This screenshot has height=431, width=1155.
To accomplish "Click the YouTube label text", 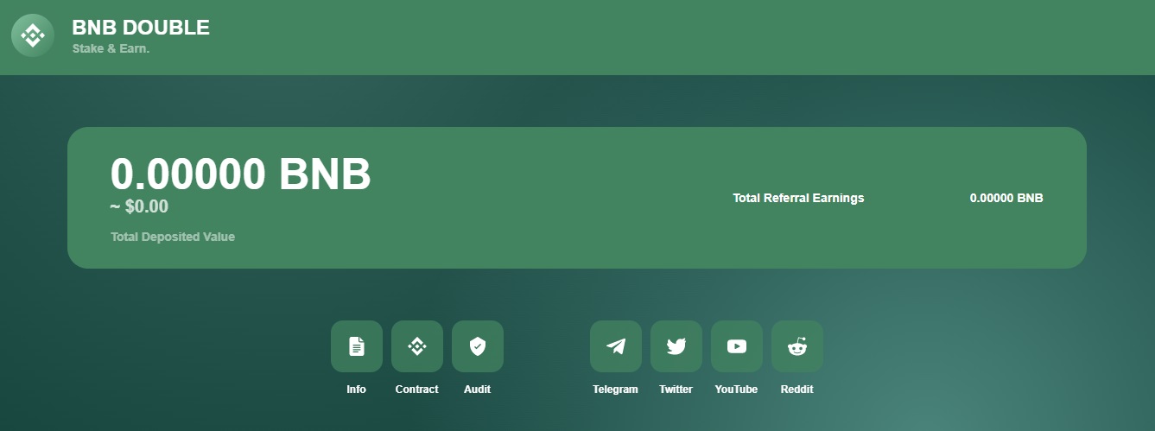I will click(x=736, y=390).
